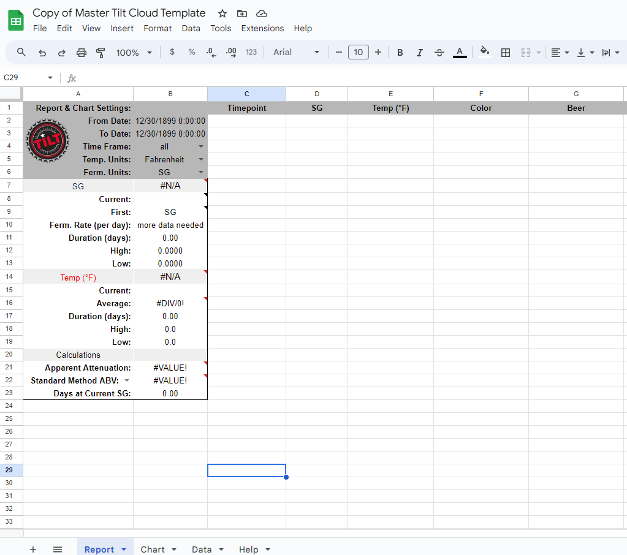Image resolution: width=627 pixels, height=555 pixels.
Task: Open the zoom level 100% dropdown
Action: click(134, 53)
